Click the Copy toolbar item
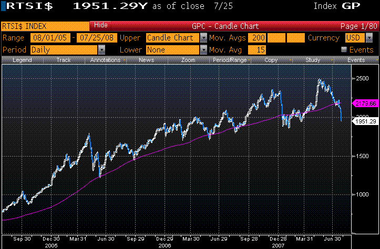Viewport: 380px width, 249px height. point(271,60)
